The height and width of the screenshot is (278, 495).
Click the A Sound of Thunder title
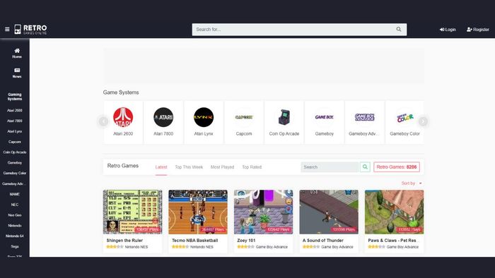(x=322, y=240)
